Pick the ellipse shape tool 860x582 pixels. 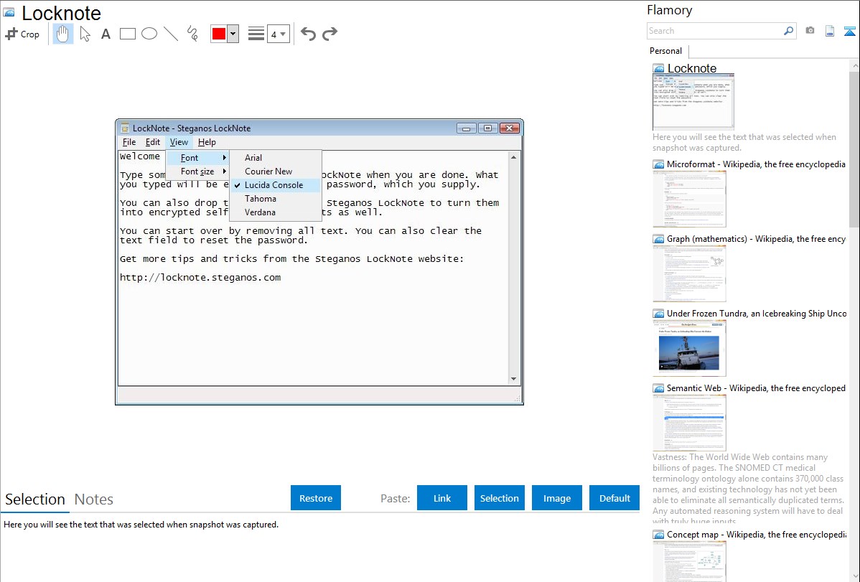149,34
